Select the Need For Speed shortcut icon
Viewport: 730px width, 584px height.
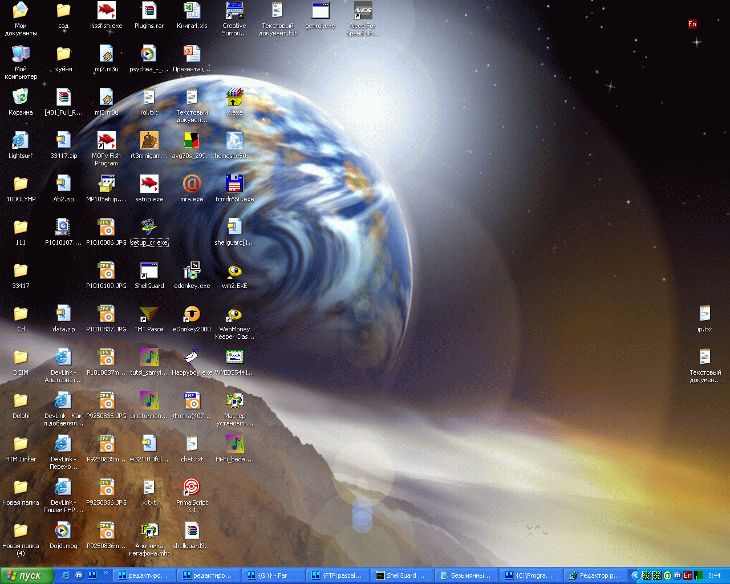(x=363, y=11)
